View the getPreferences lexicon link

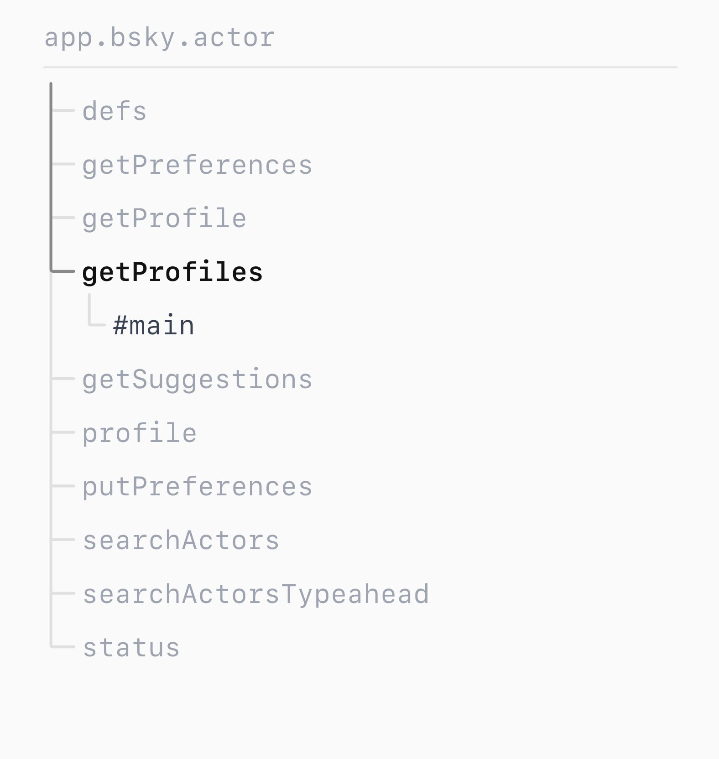197,165
